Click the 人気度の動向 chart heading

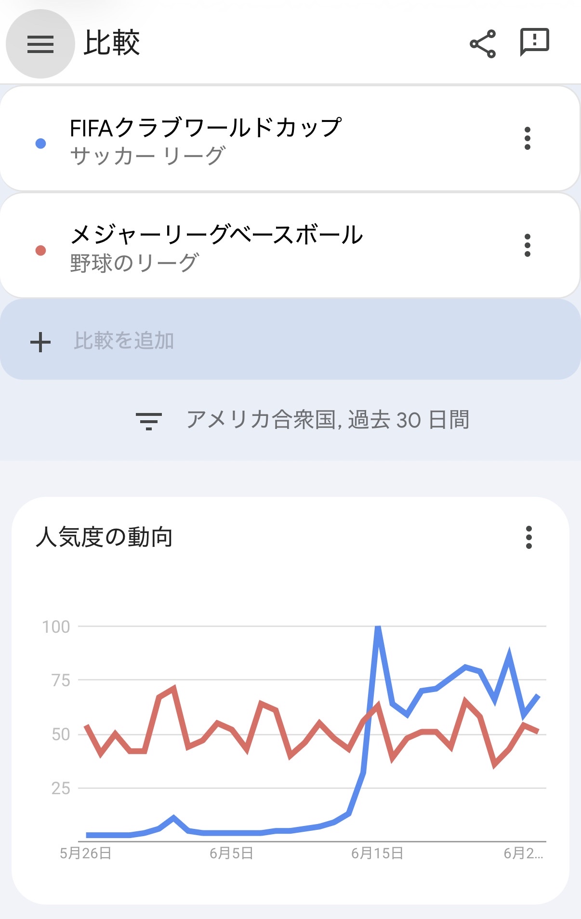point(104,537)
